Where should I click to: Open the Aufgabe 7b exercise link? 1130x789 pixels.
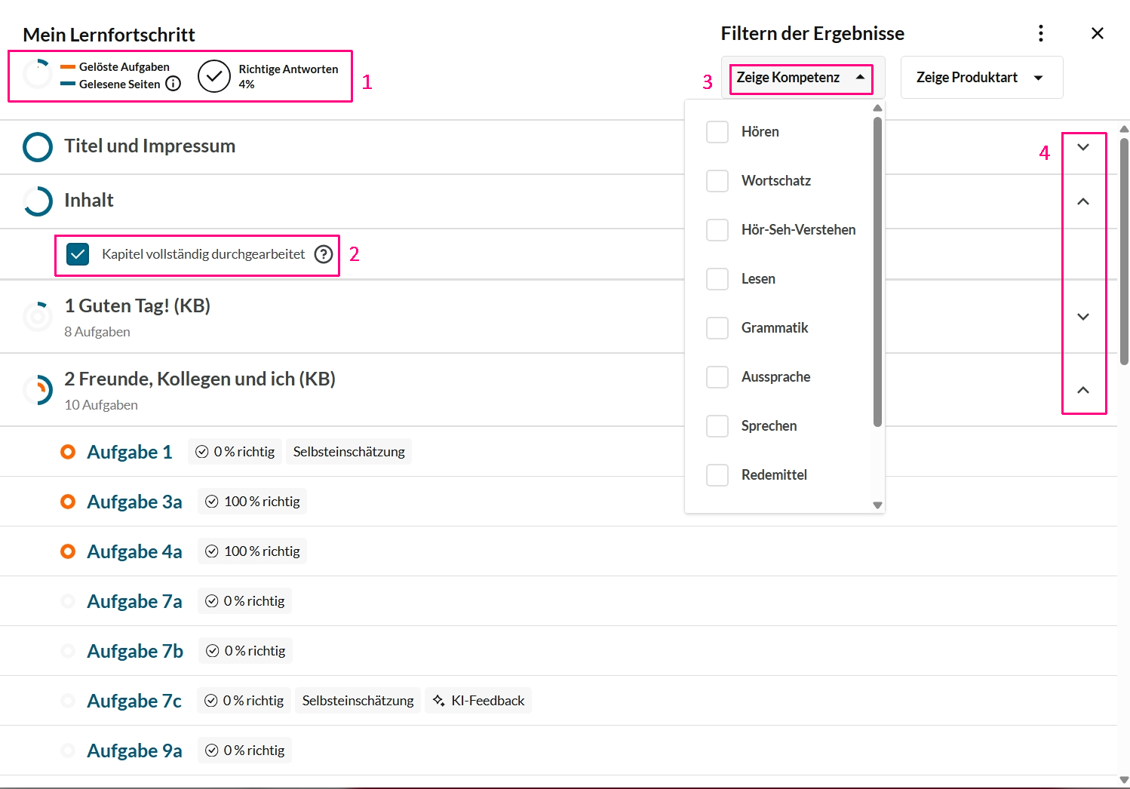pos(135,651)
